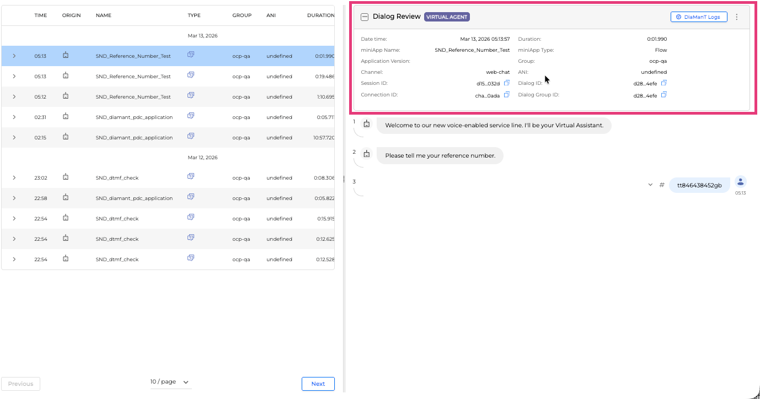The width and height of the screenshot is (760, 399).
Task: Click the user avatar beside tt846438452gb message
Action: pyautogui.click(x=741, y=181)
